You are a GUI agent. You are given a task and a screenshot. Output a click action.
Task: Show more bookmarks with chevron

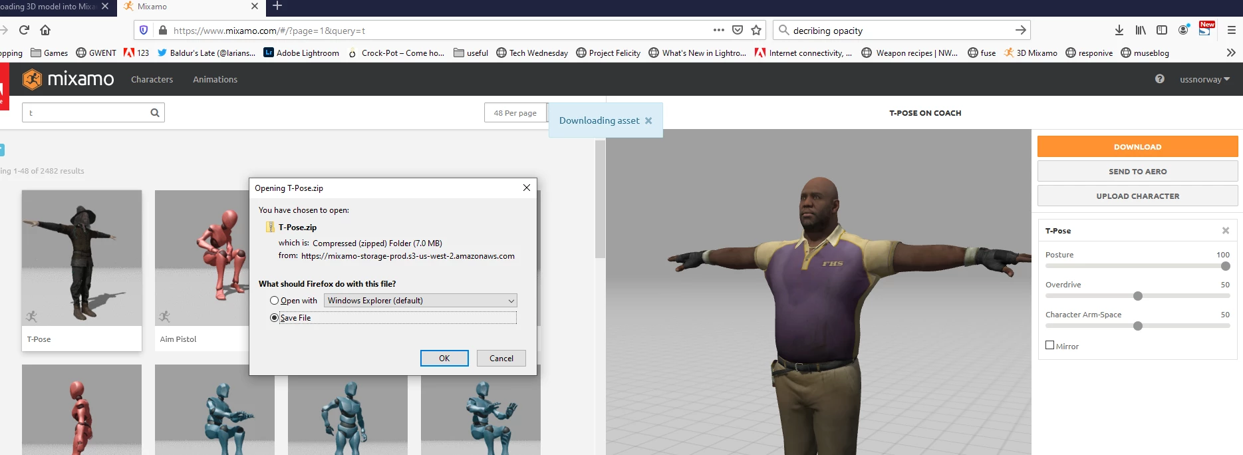(x=1231, y=53)
